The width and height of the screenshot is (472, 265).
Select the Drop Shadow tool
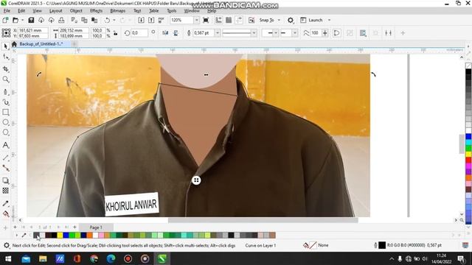pyautogui.click(x=5, y=180)
